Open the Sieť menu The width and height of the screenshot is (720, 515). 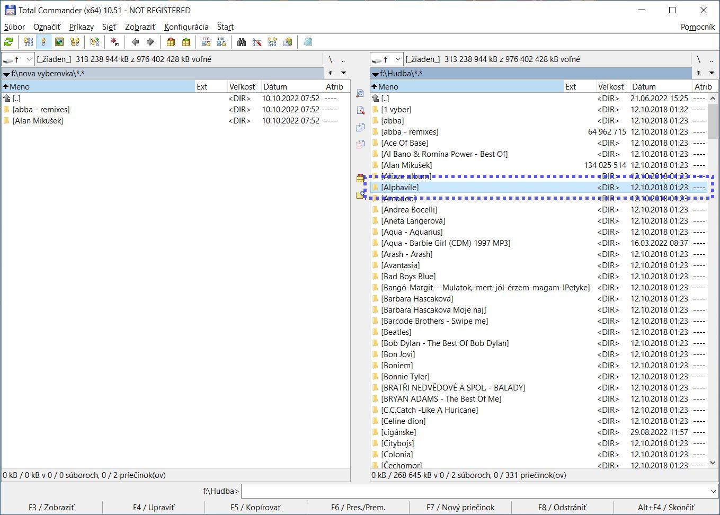click(109, 26)
